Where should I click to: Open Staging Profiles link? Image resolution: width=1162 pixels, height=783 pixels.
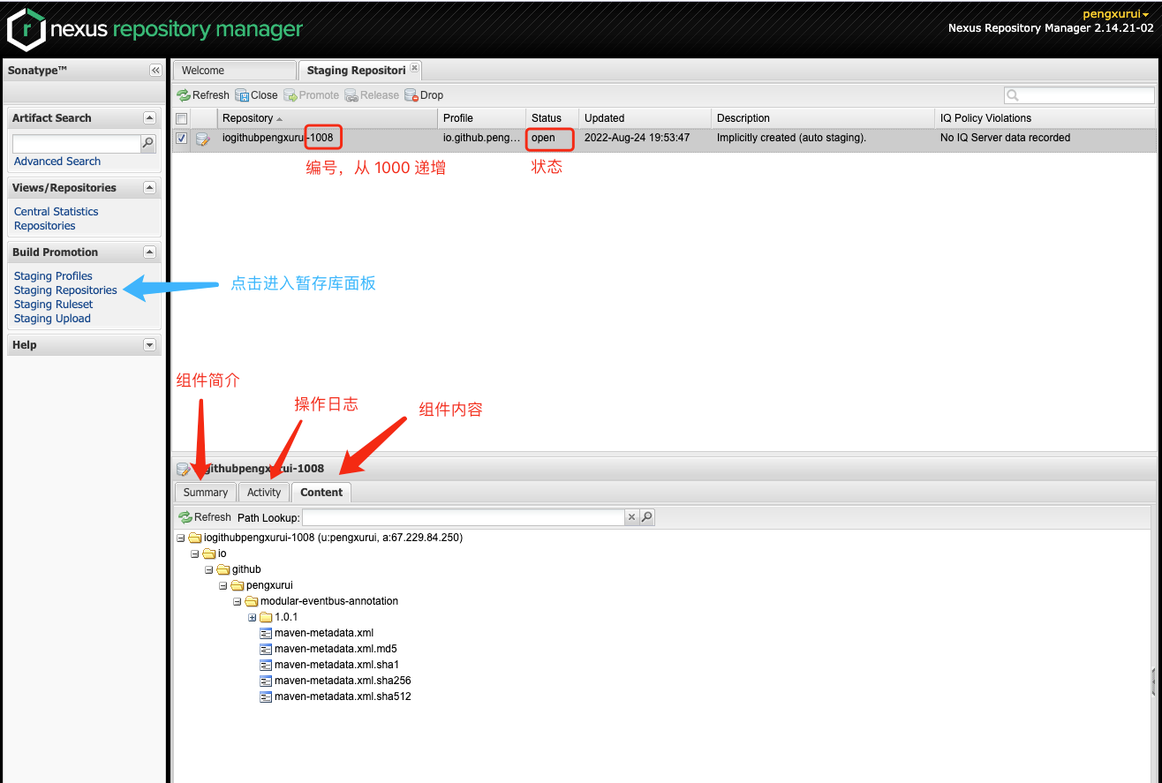click(53, 276)
